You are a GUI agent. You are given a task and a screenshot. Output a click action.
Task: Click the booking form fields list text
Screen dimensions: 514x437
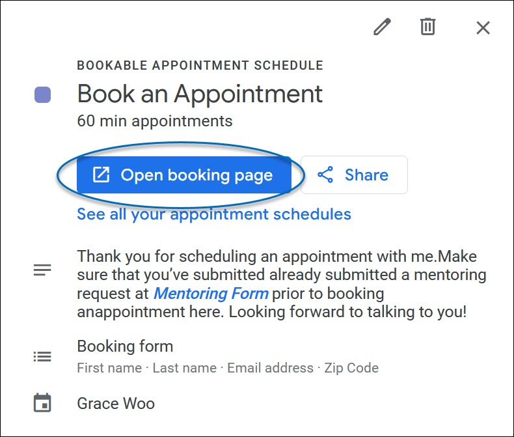(228, 368)
